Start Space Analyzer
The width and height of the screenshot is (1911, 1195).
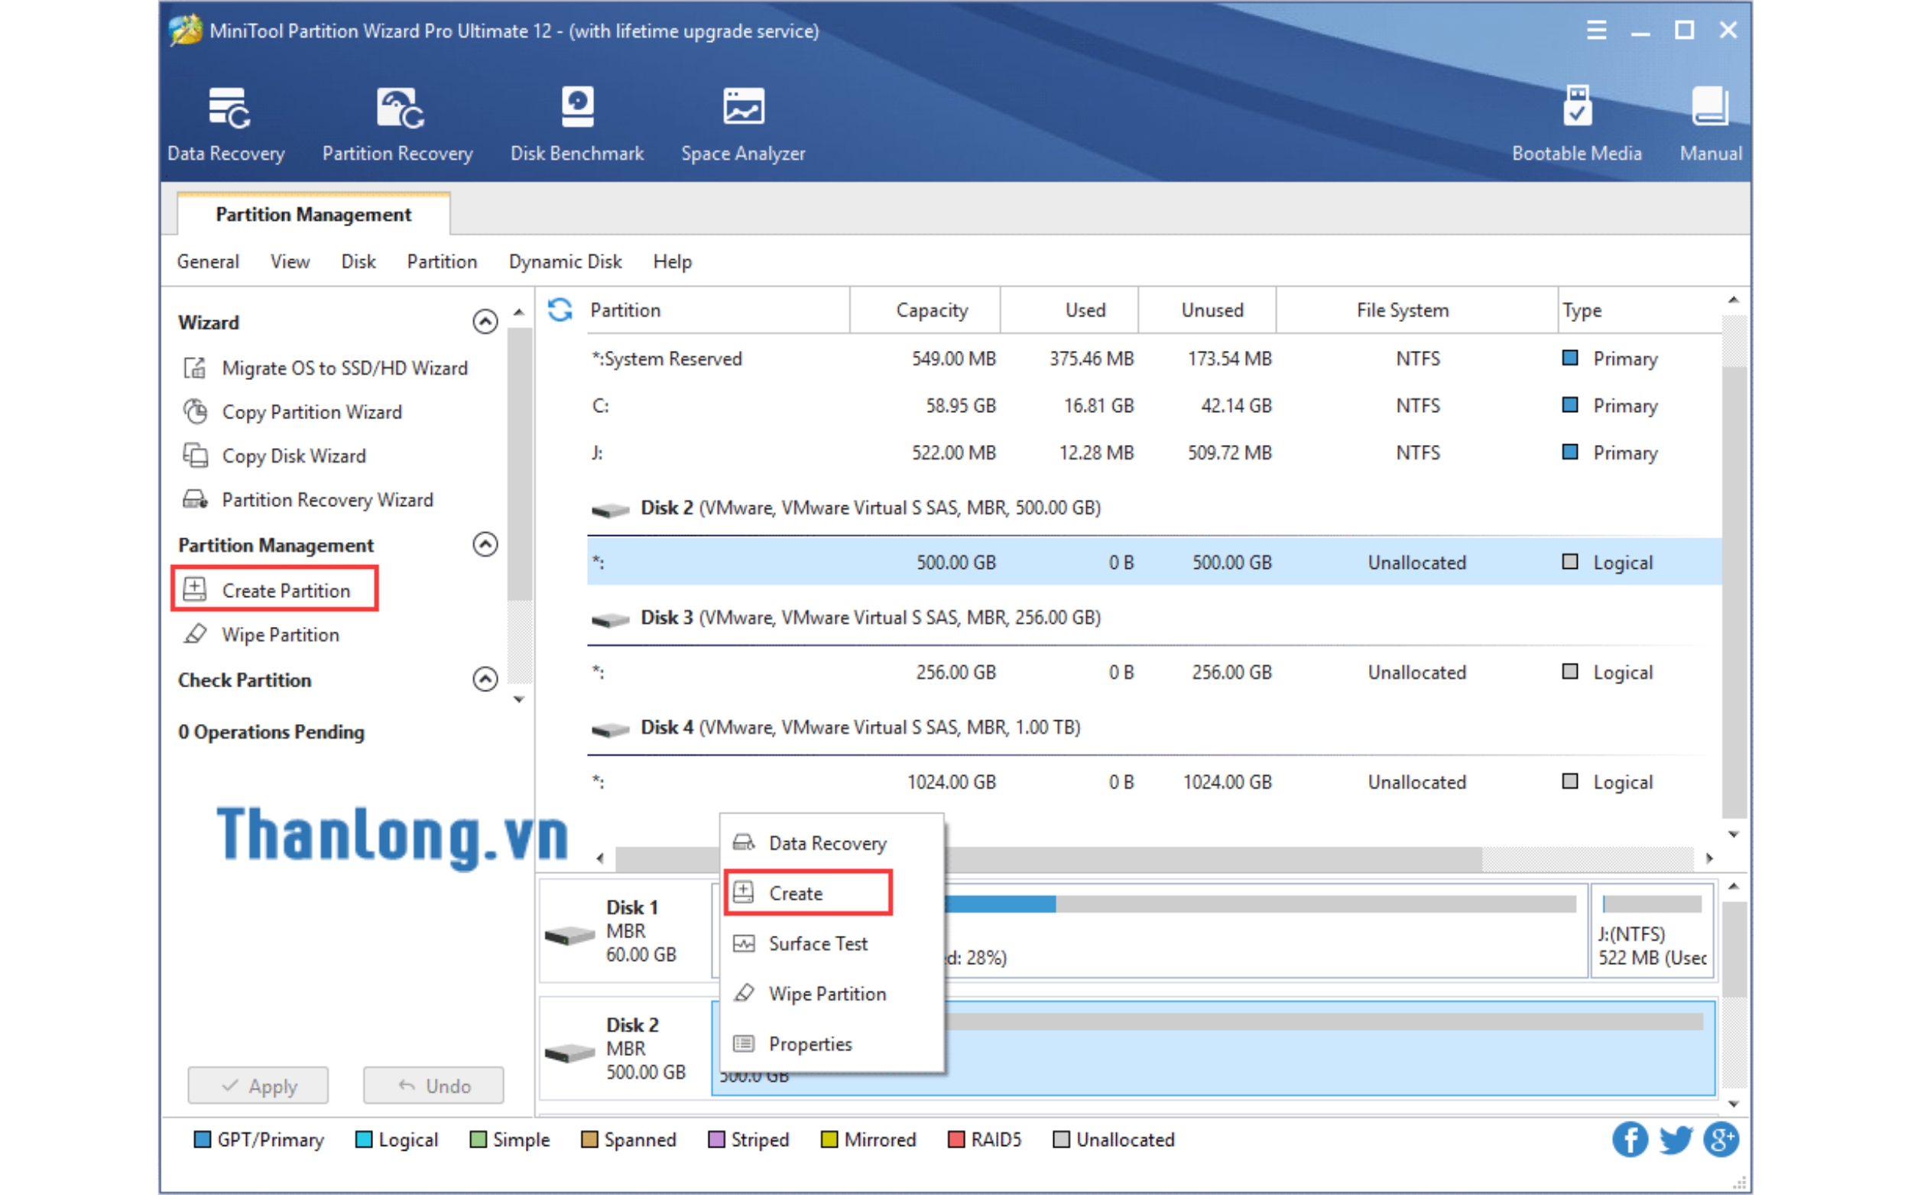[x=742, y=122]
